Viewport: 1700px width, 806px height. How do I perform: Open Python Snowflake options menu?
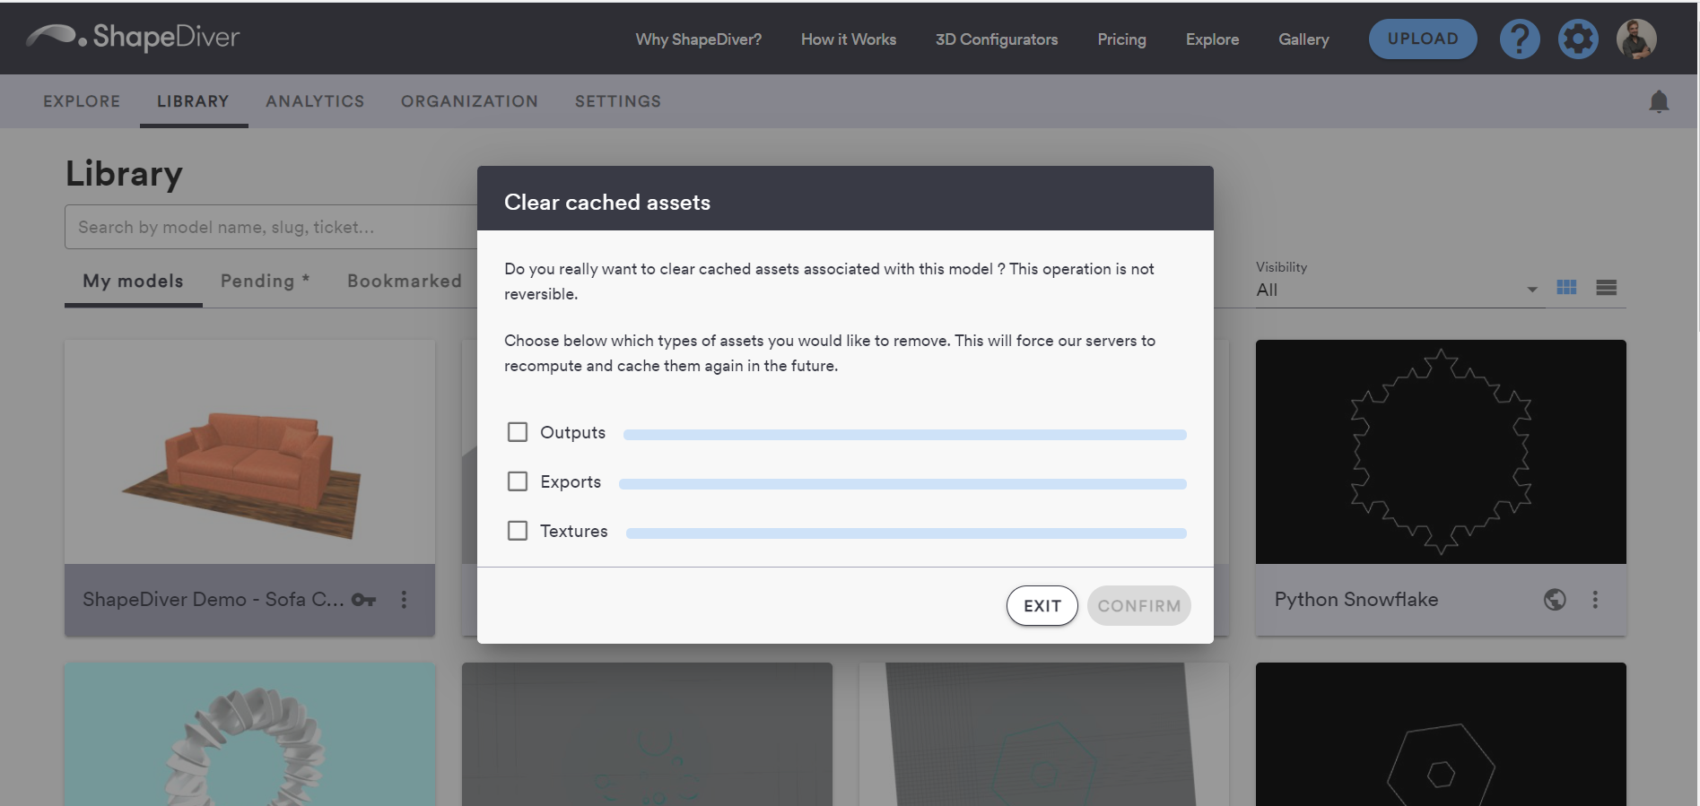point(1595,600)
